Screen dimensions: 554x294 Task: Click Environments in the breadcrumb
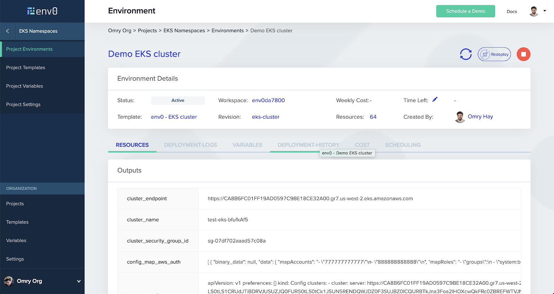227,30
